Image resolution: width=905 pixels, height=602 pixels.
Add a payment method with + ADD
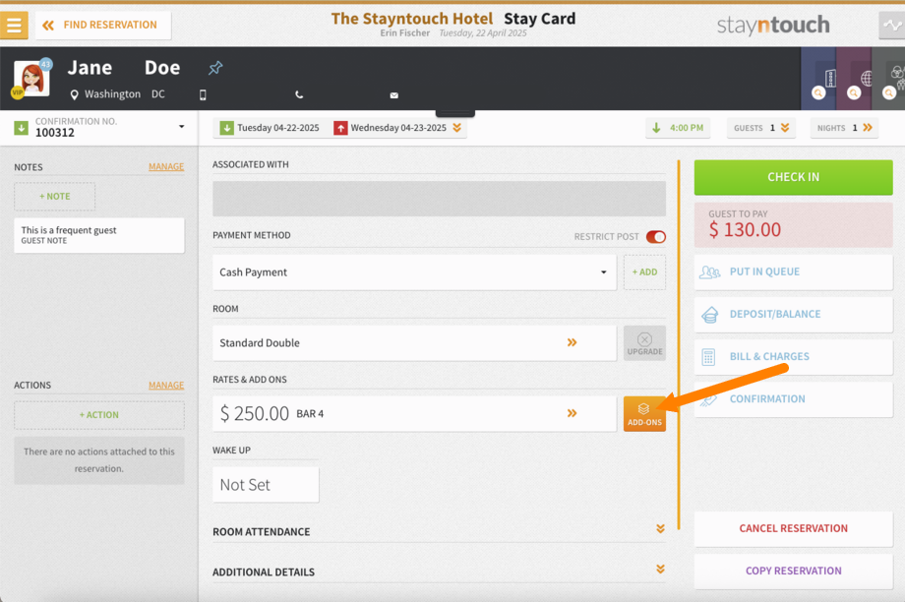644,272
